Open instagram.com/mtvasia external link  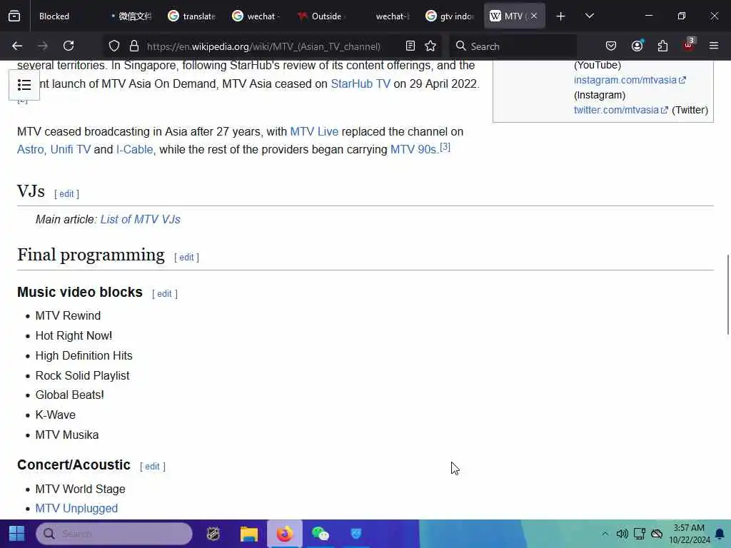coord(630,80)
